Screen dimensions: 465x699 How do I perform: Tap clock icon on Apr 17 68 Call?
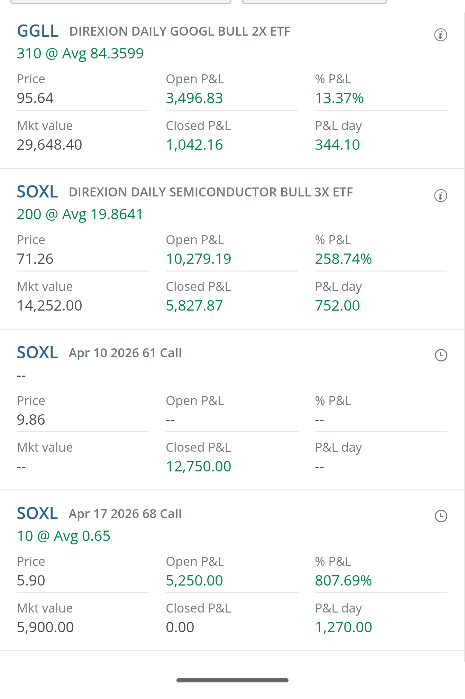pos(441,516)
